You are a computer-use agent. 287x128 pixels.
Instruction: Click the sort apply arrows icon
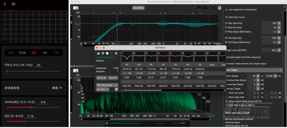[116, 89]
